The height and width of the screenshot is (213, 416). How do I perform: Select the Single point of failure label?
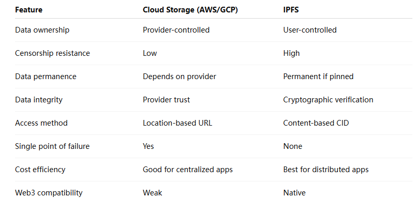click(x=52, y=146)
